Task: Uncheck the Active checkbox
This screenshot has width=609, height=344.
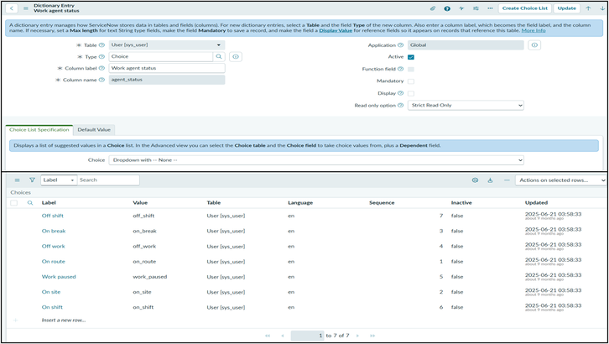Action: point(411,57)
